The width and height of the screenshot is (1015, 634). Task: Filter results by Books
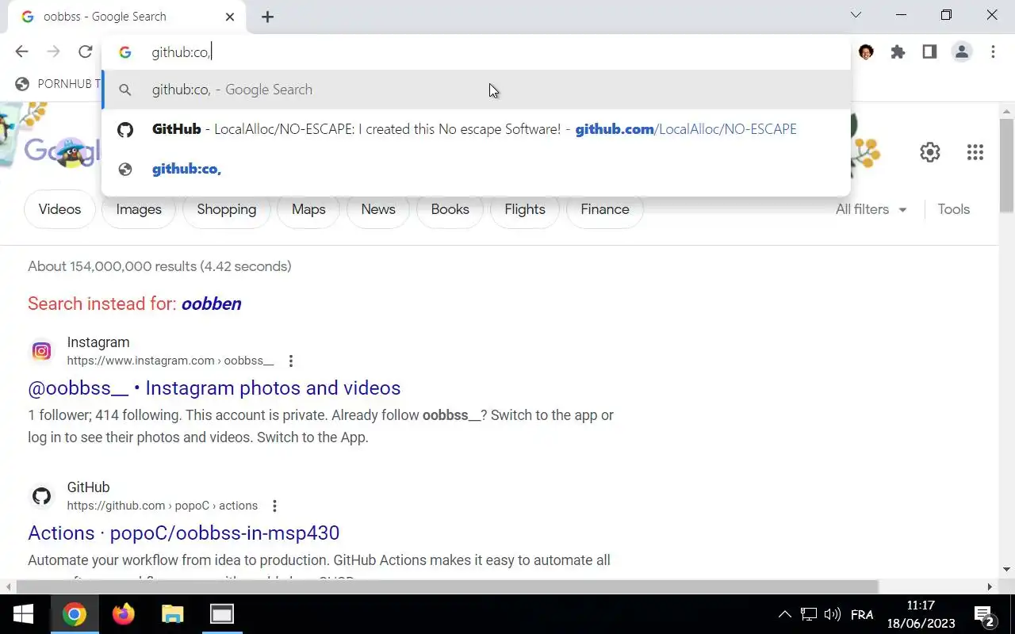[x=450, y=209]
